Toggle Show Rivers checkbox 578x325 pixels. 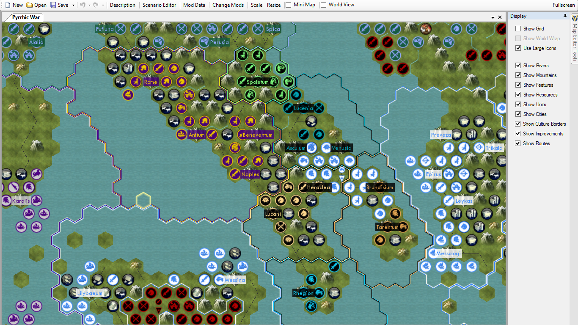coord(518,66)
